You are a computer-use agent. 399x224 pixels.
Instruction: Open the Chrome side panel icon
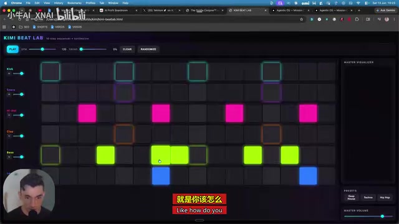click(x=368, y=19)
